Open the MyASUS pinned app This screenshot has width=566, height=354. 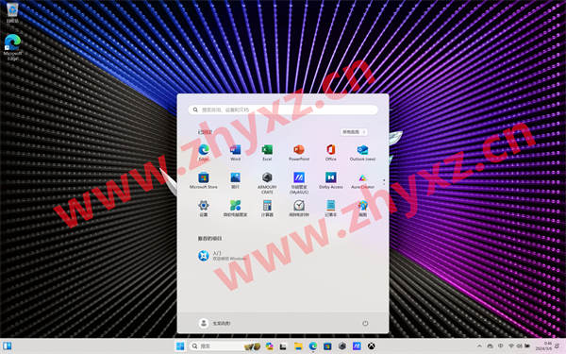click(299, 182)
